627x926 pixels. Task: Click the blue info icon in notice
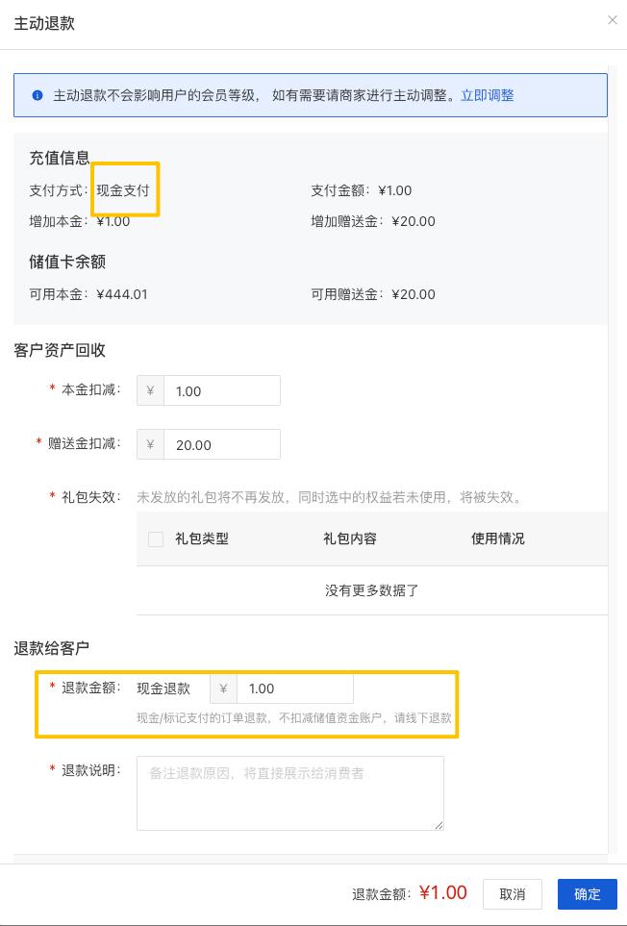coord(38,95)
